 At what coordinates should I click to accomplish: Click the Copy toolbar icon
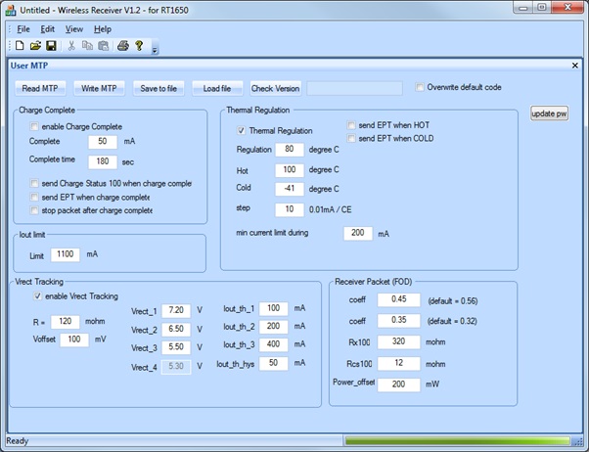[x=87, y=46]
